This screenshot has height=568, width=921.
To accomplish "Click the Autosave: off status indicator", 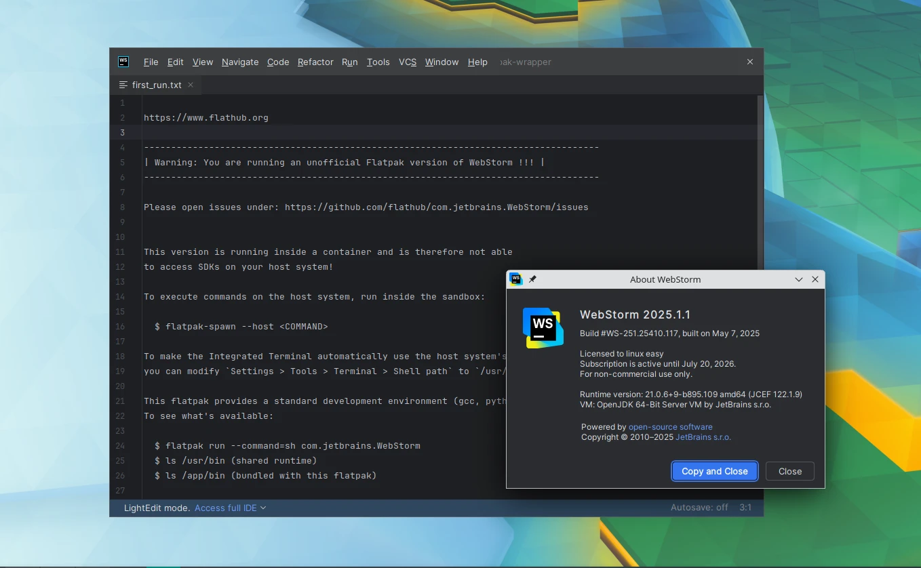I will [699, 507].
